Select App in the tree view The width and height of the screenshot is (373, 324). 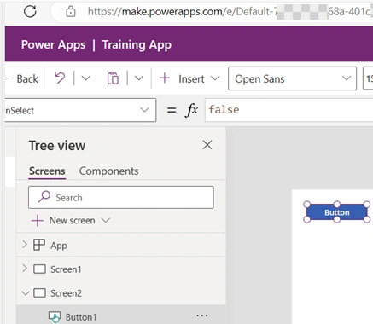(x=59, y=246)
